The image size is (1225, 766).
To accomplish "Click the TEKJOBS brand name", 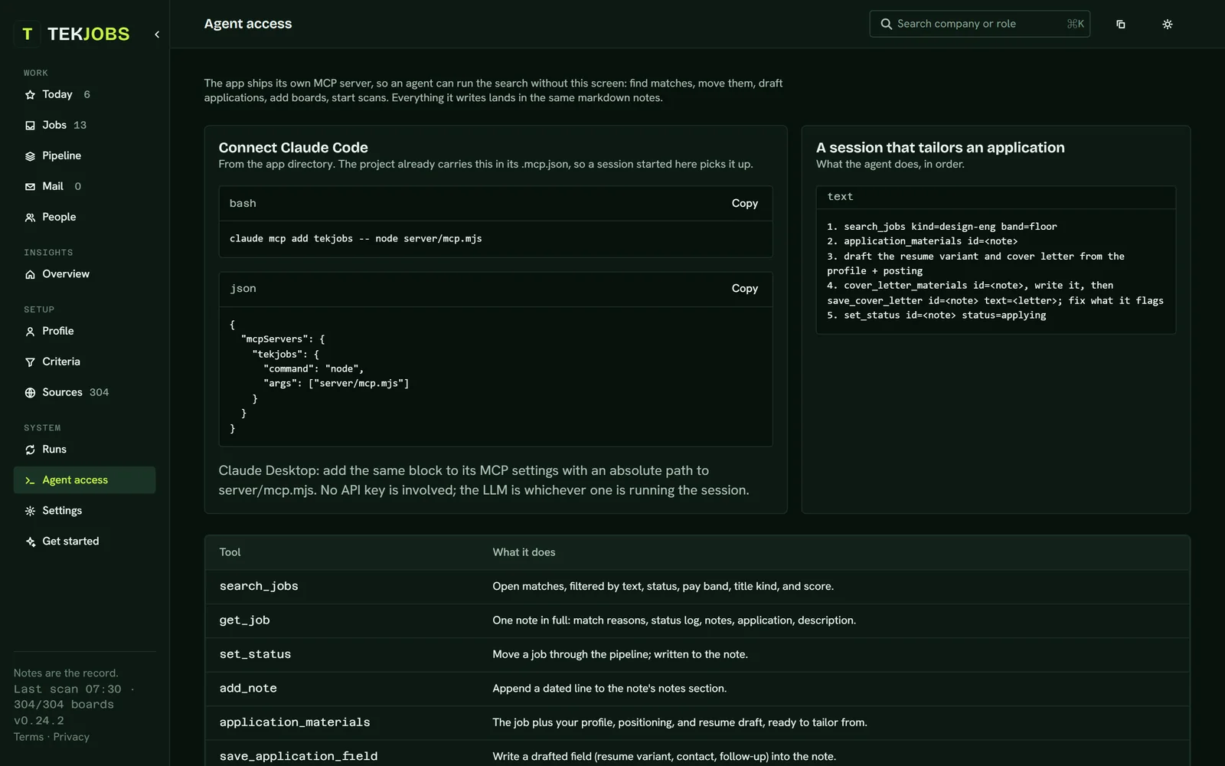I will coord(89,34).
